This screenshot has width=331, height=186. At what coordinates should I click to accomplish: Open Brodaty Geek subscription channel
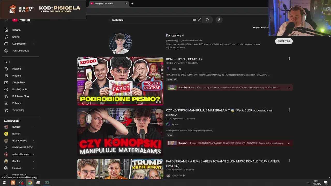[x=20, y=141]
